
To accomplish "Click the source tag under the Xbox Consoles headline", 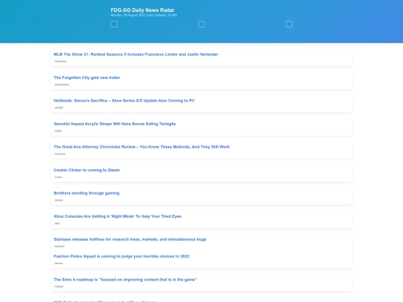I will (57, 223).
